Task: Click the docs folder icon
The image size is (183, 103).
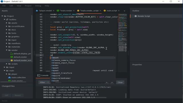Action: (x=9, y=30)
